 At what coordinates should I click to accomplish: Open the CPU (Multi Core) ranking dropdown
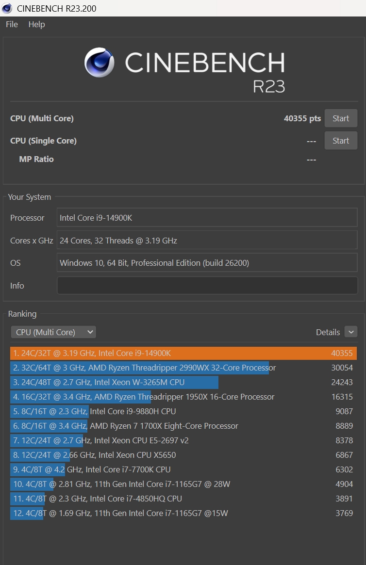click(x=53, y=332)
